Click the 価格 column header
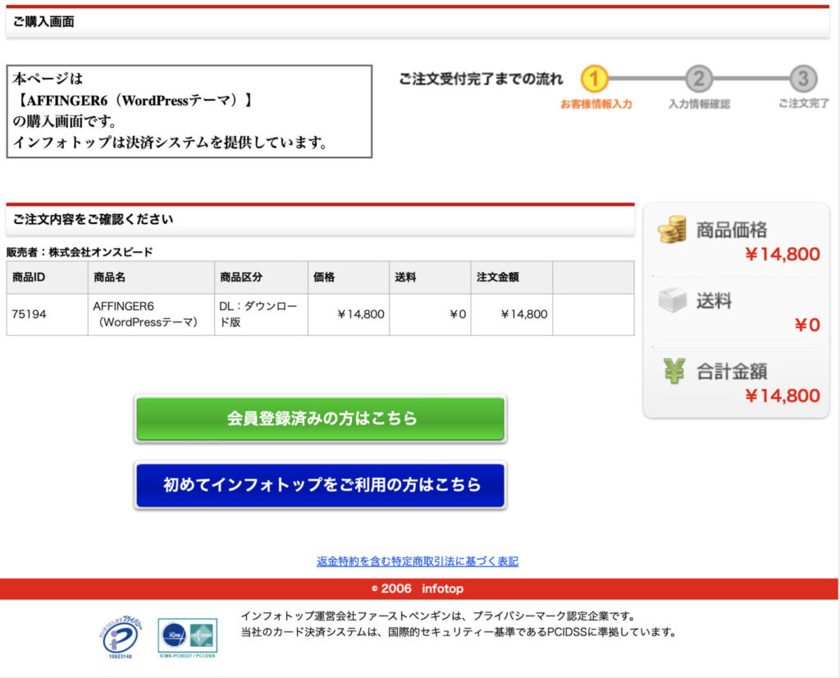The width and height of the screenshot is (840, 678). point(349,277)
